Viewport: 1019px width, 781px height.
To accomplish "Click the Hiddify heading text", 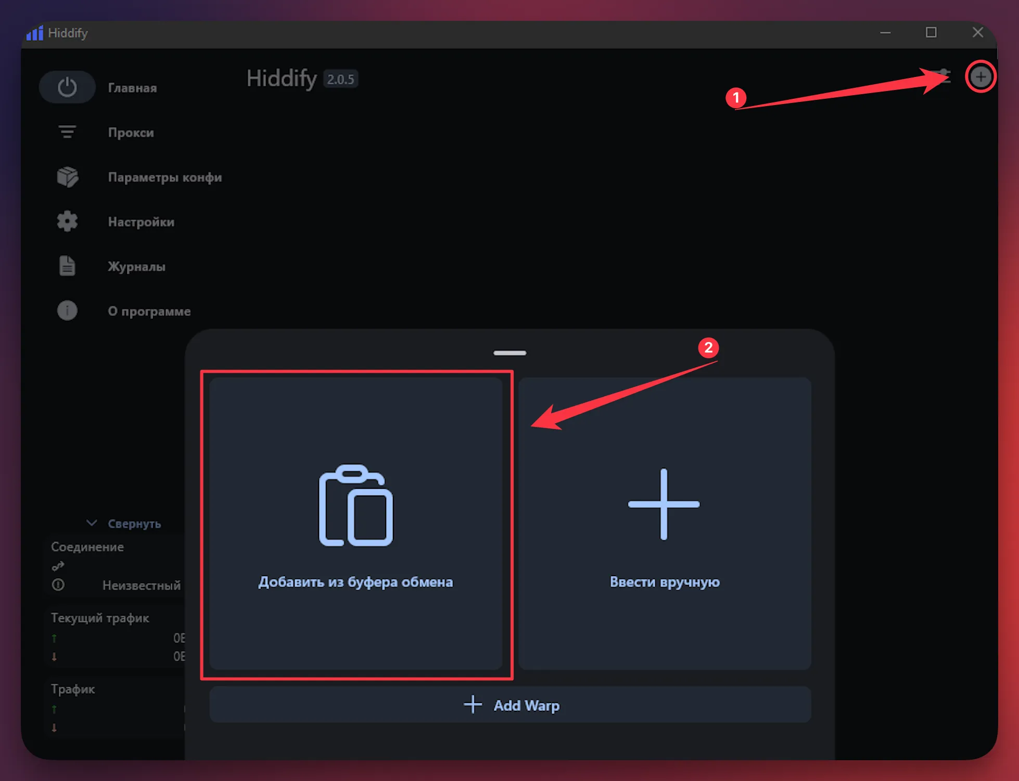I will point(282,79).
